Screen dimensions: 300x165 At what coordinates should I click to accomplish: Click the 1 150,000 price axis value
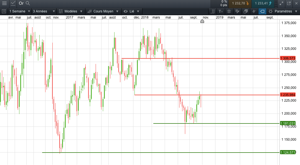pyautogui.click(x=289, y=140)
